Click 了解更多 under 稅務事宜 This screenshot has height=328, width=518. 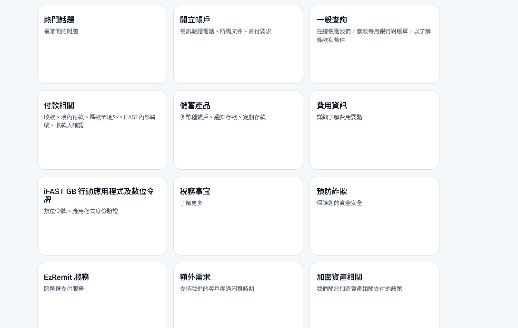(x=191, y=203)
